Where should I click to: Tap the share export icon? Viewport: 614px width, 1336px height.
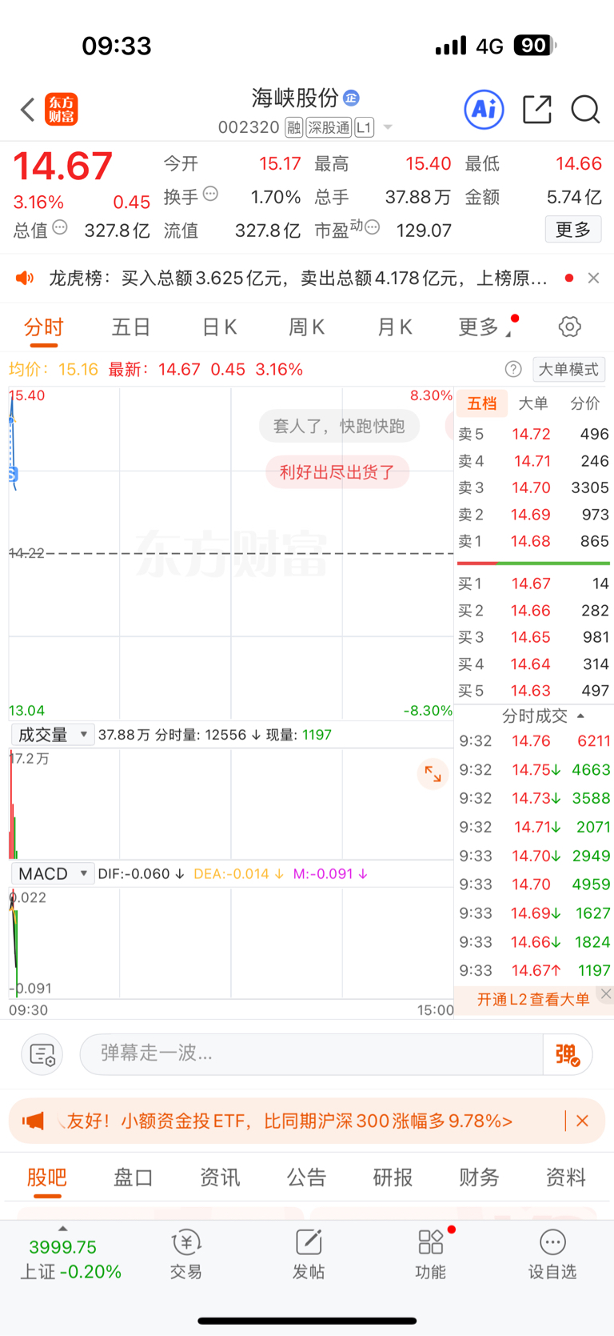537,109
